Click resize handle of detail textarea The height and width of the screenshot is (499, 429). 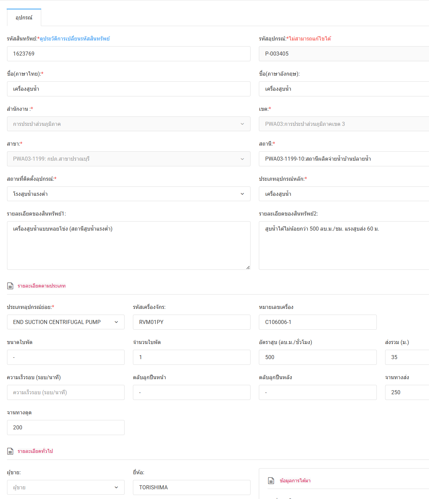(x=248, y=267)
